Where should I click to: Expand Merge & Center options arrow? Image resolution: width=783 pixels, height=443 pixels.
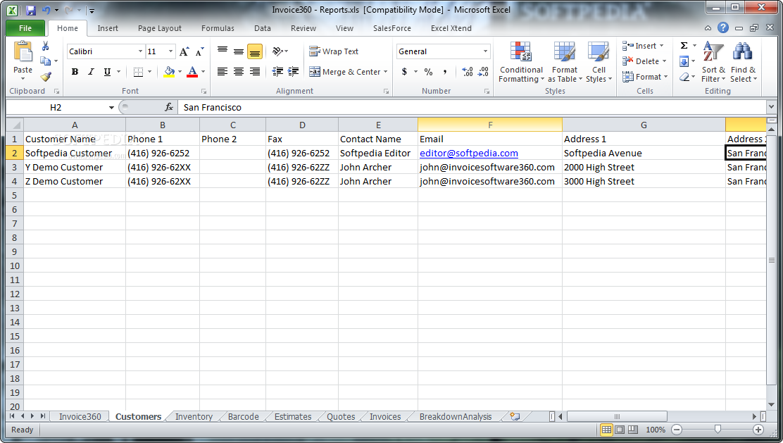(x=385, y=72)
